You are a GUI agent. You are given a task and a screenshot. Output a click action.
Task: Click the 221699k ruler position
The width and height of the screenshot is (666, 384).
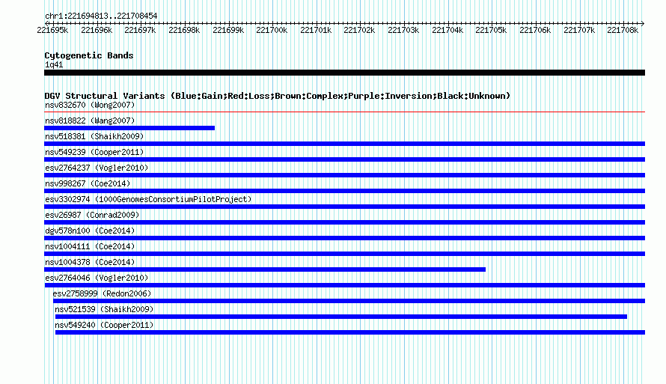coord(228,30)
